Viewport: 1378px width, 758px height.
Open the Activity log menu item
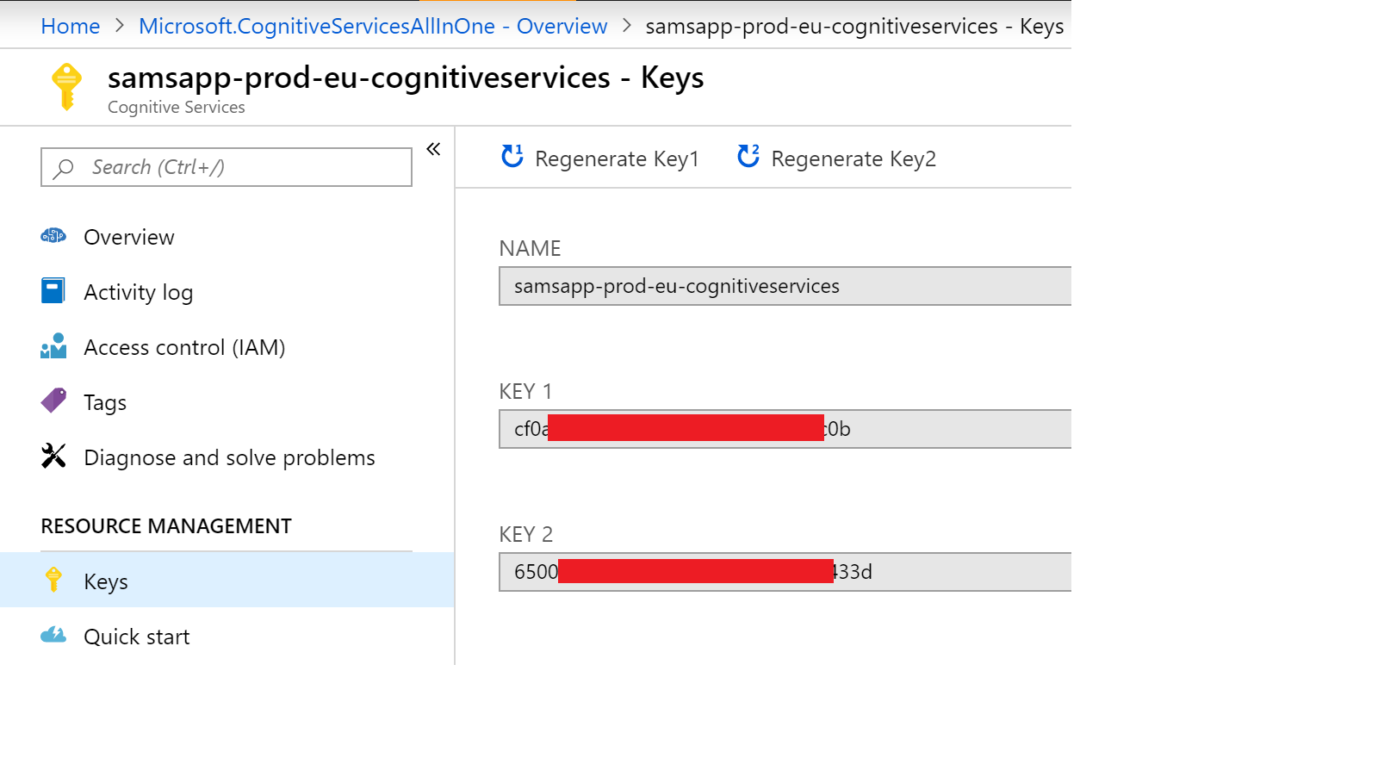138,293
